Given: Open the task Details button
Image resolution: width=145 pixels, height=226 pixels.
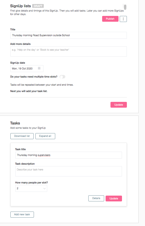Looking at the screenshot, I should point(96,198).
